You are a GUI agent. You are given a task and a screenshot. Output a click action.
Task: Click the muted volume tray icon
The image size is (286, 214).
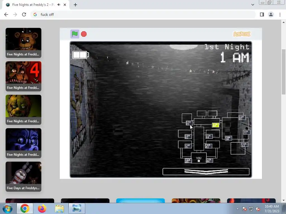pyautogui.click(x=258, y=209)
